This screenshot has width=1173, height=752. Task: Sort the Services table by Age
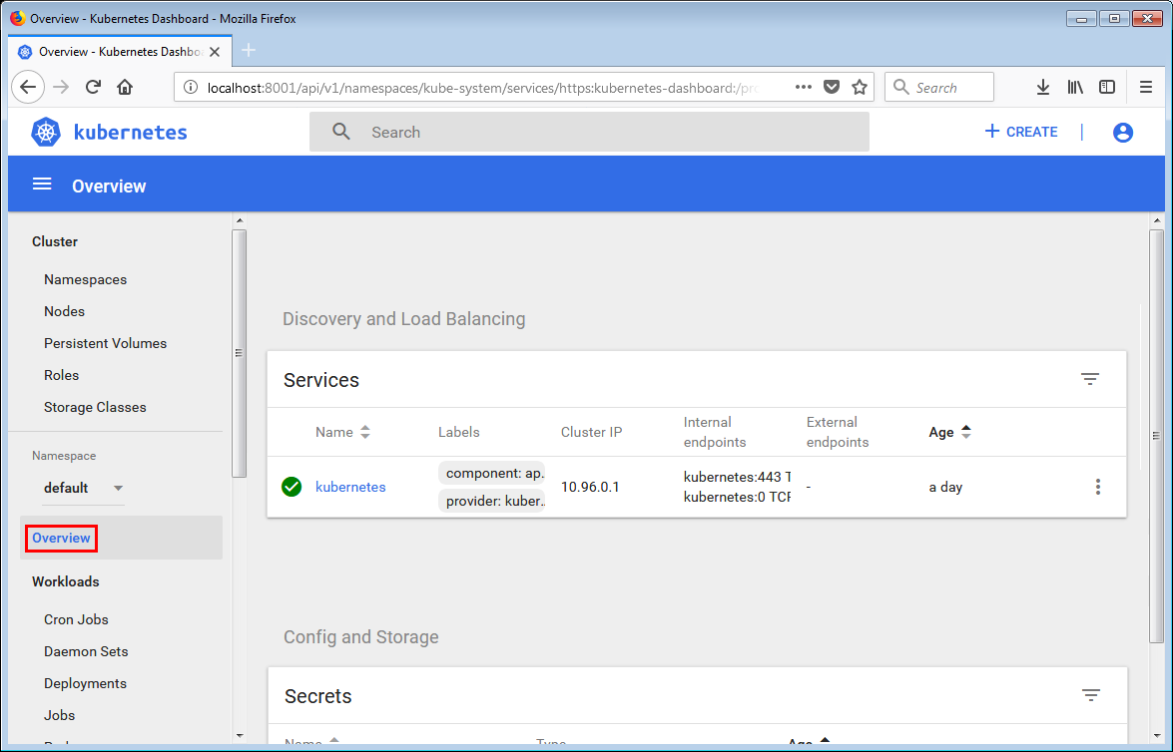pyautogui.click(x=950, y=432)
